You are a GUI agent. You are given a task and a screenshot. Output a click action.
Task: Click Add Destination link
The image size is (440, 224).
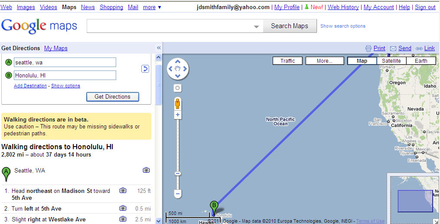(30, 86)
